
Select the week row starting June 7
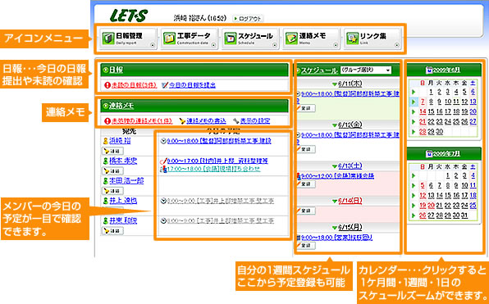[x=414, y=102]
